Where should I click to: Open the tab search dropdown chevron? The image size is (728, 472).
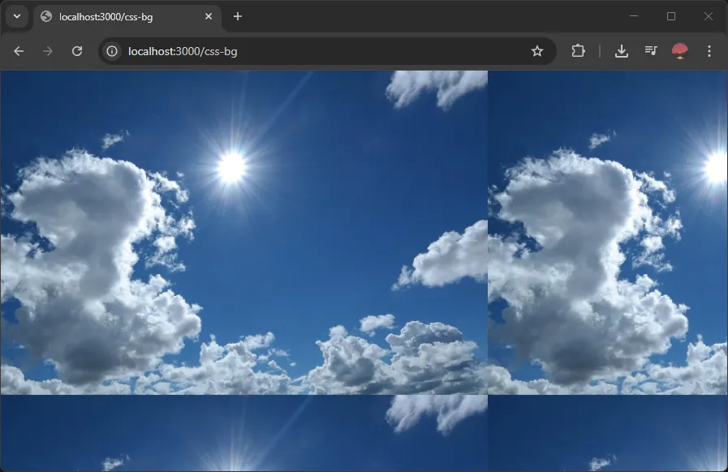16,16
